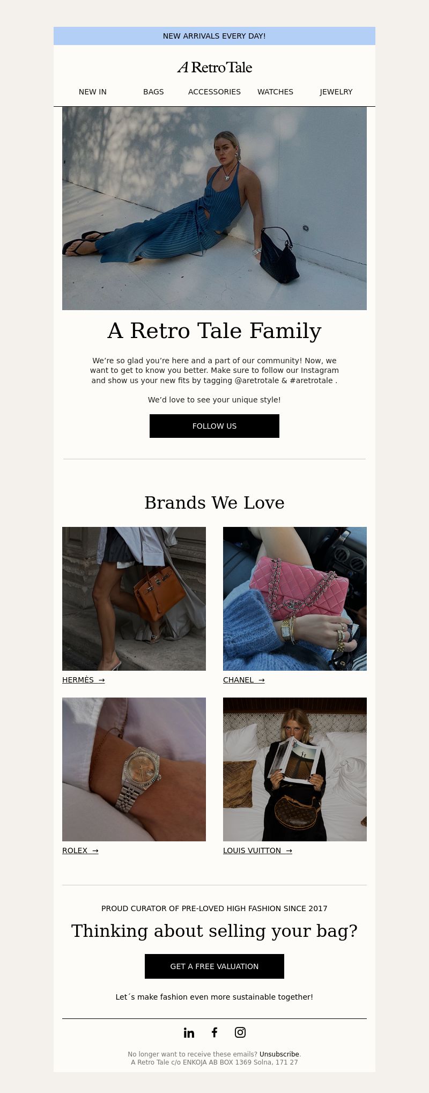Image resolution: width=429 pixels, height=1093 pixels.
Task: Click the A Retro Tale logo
Action: pyautogui.click(x=214, y=67)
